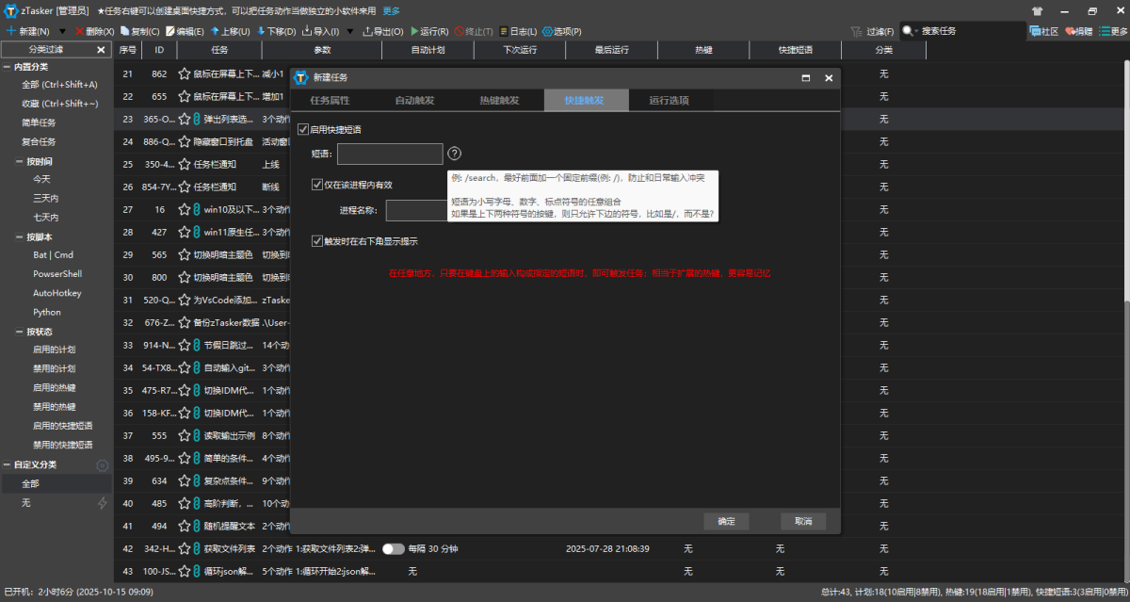The height and width of the screenshot is (602, 1130).
Task: Click the 捐赠 donate heart icon
Action: click(x=1069, y=31)
